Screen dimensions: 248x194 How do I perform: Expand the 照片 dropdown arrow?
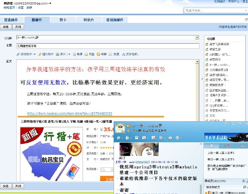click(69, 54)
